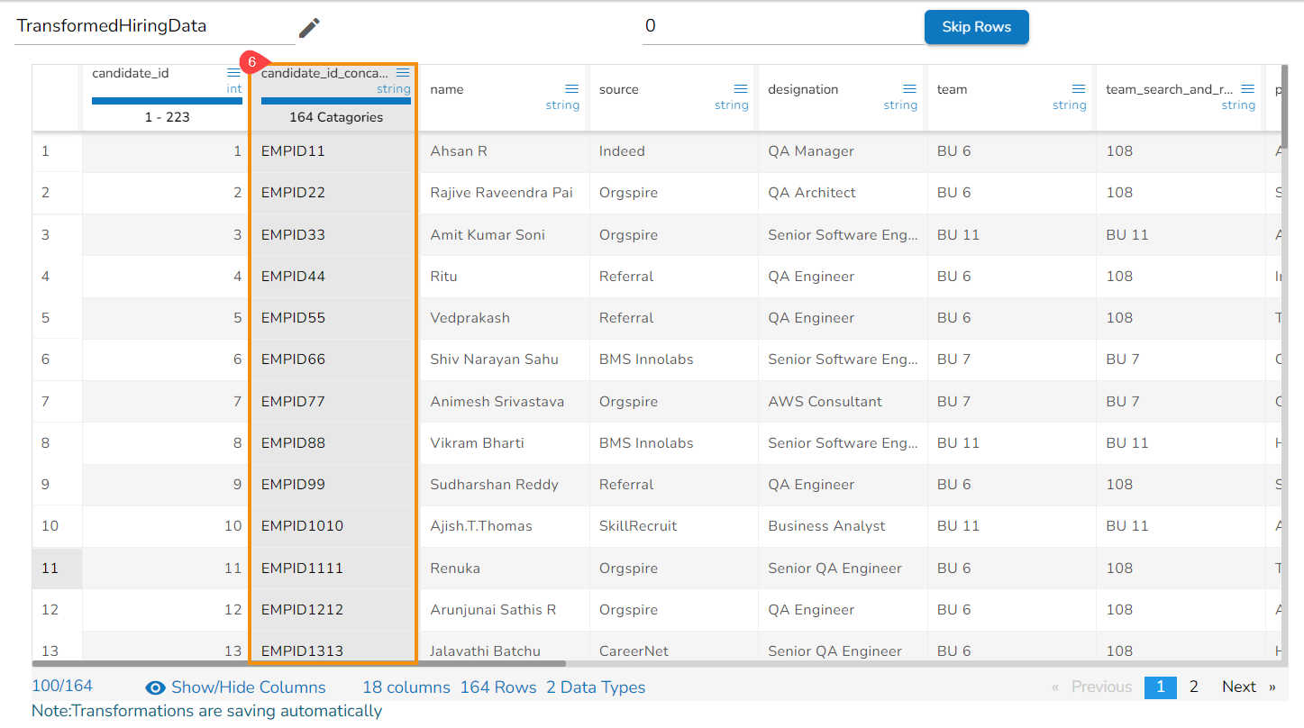
Task: Click the pencil icon to rename dataset
Action: click(309, 28)
